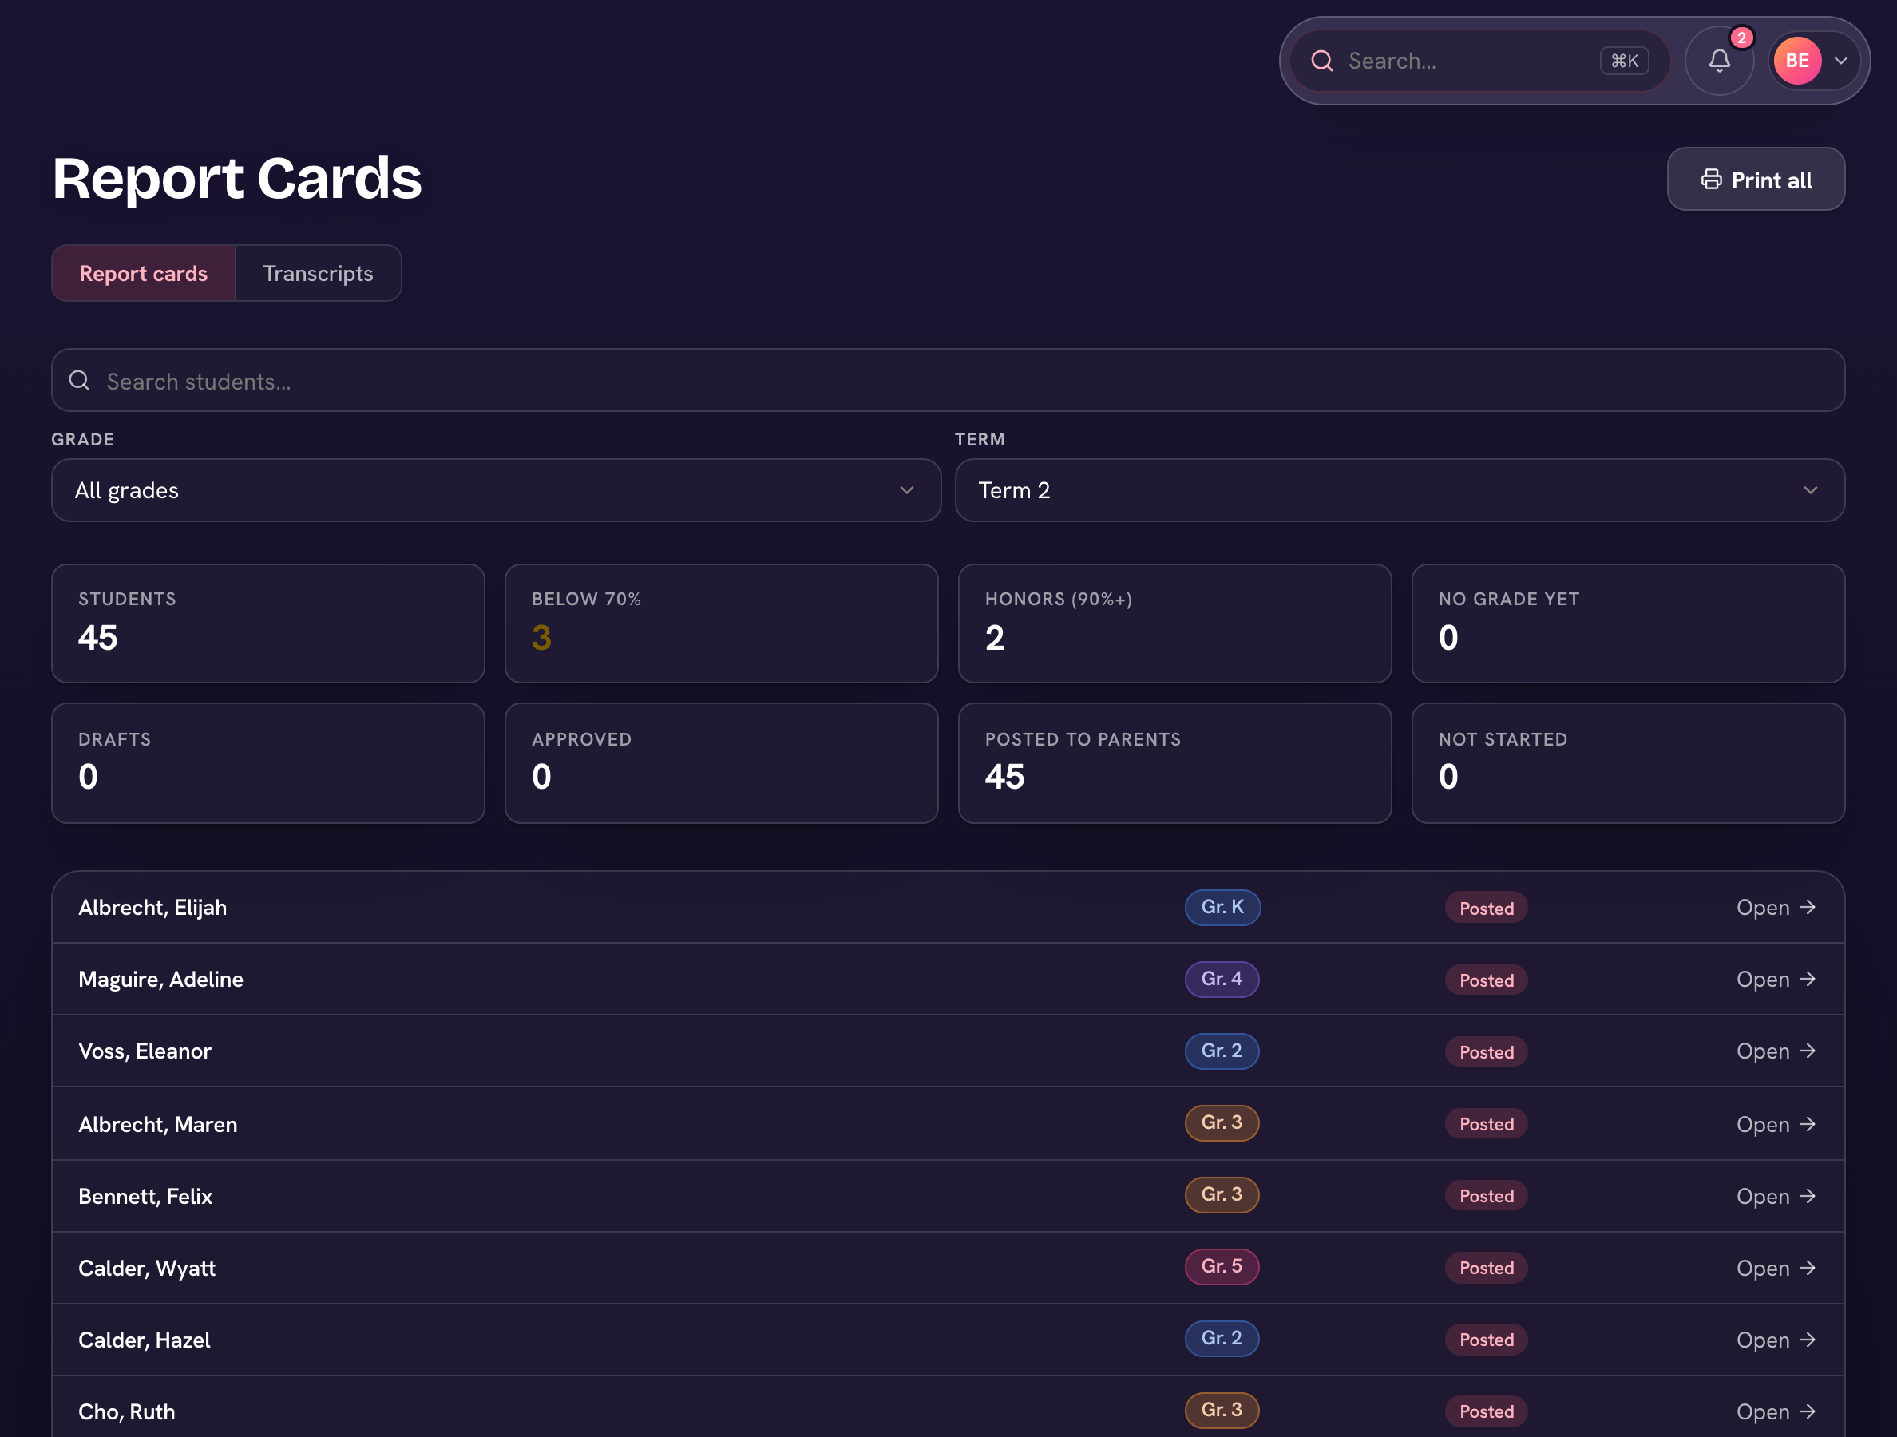
Task: Click the search students magnifier icon
Action: point(80,381)
